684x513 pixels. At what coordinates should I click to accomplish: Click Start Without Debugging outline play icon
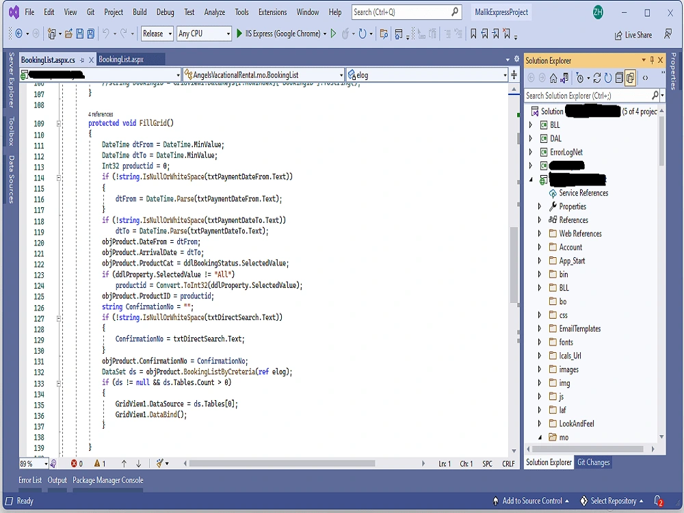334,34
